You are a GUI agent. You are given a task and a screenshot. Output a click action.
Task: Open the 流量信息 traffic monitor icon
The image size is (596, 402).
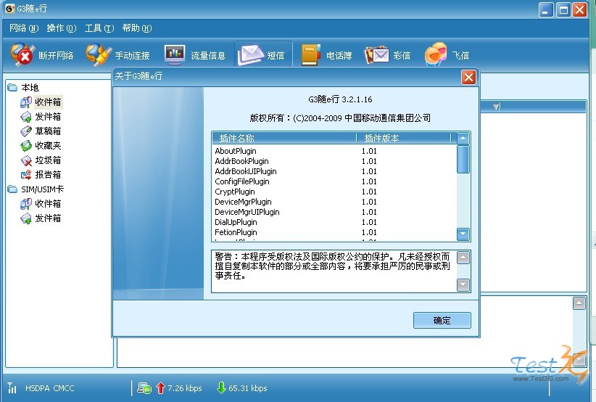pyautogui.click(x=175, y=54)
